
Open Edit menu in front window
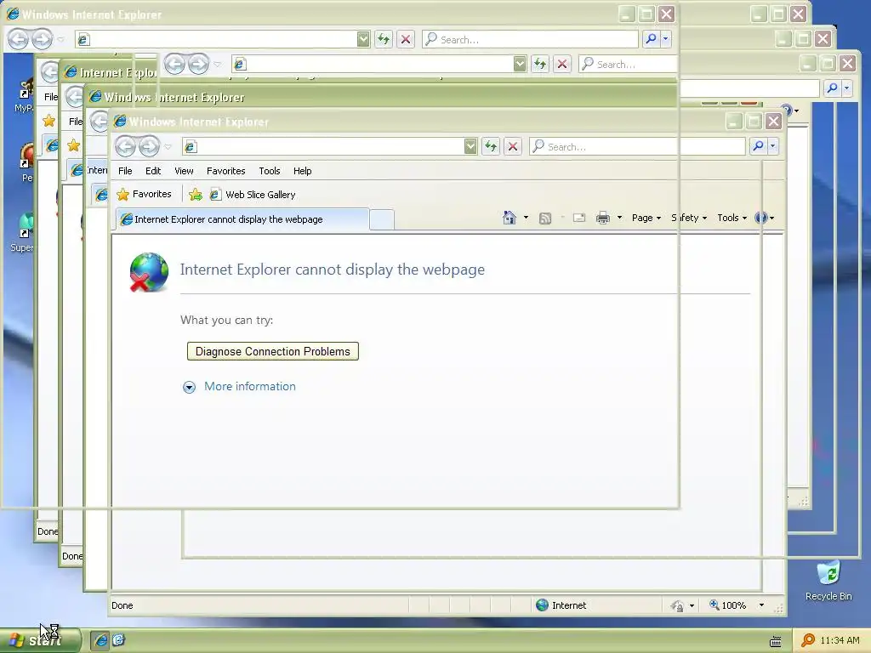coord(153,171)
